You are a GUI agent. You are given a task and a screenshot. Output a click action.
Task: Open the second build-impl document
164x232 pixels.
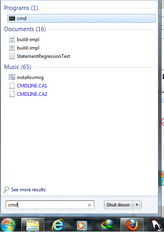click(x=28, y=48)
